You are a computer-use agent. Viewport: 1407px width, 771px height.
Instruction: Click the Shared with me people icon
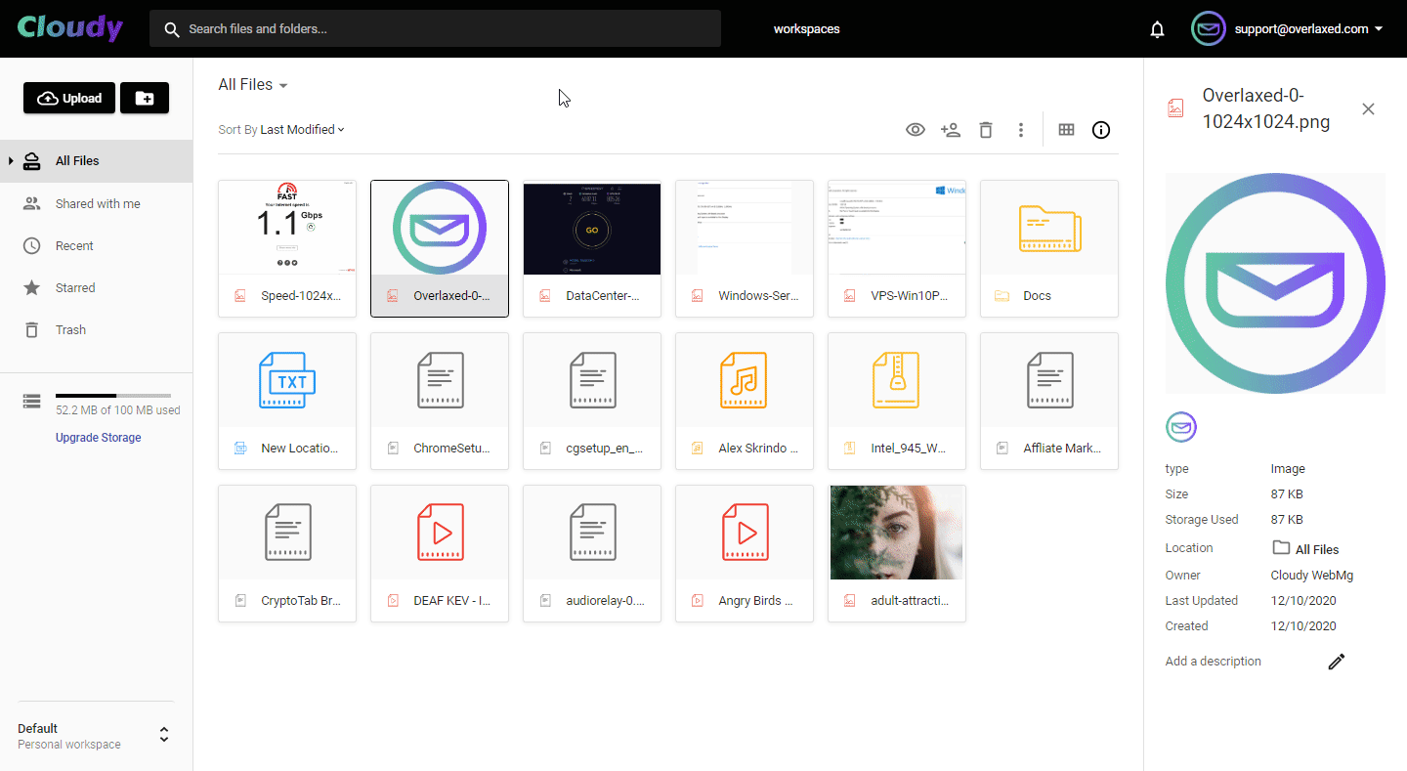32,203
